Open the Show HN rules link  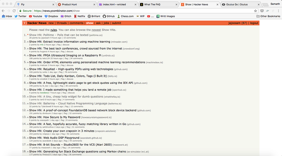[54, 30]
